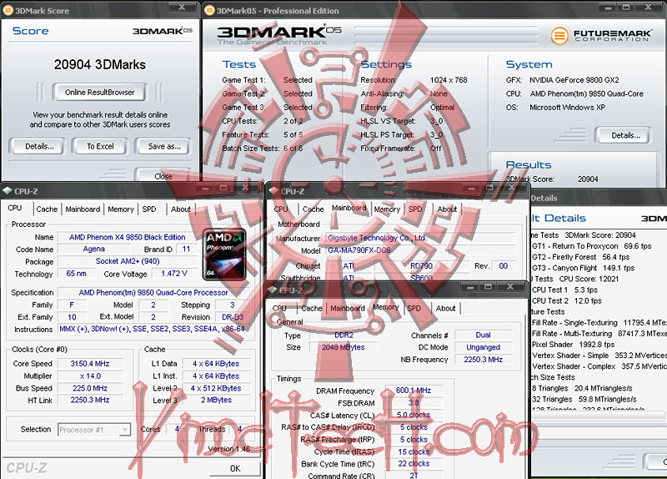Click the Package Socket AM2+ (940) field
The width and height of the screenshot is (667, 479).
tap(128, 261)
